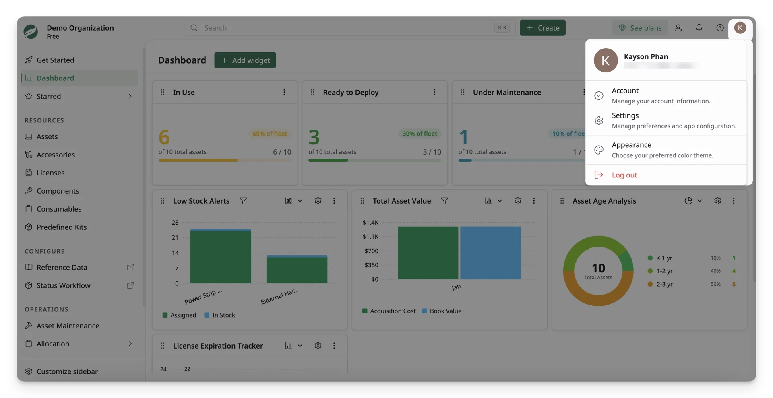This screenshot has height=398, width=773.
Task: Grab the In Use widget drag handle
Action: [x=163, y=92]
